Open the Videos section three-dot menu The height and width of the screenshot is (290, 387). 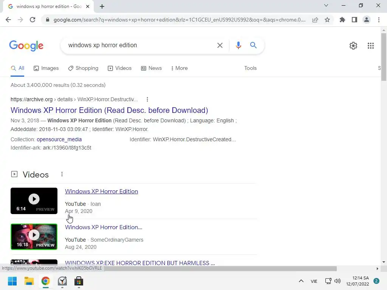[x=62, y=174]
